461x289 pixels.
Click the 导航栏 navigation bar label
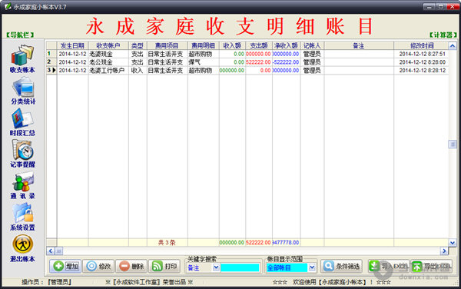(x=20, y=35)
